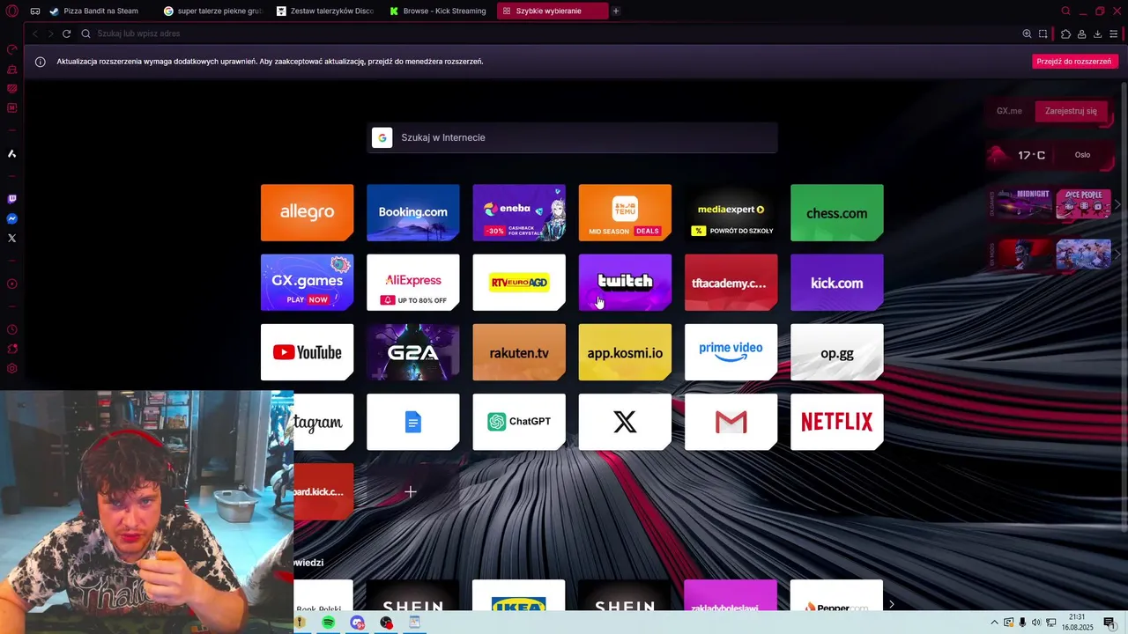The width and height of the screenshot is (1128, 634).
Task: Open the G2A speed dial tile
Action: coord(413,352)
